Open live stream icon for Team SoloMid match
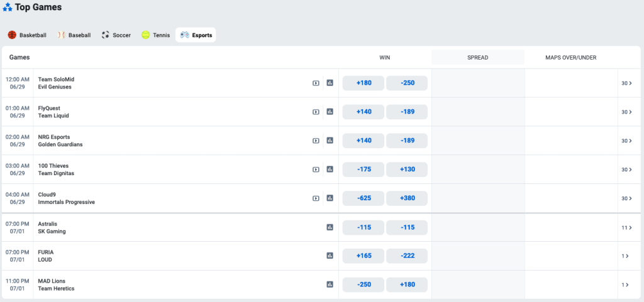 coord(316,83)
